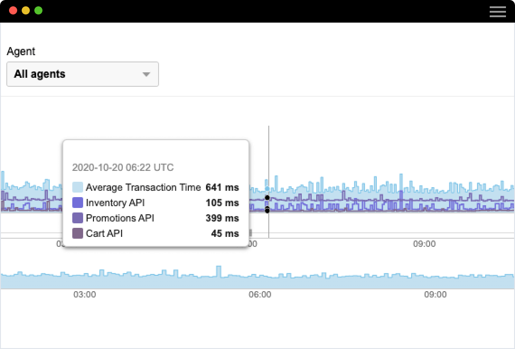This screenshot has height=349, width=515.
Task: Click the Cart API color swatch
Action: coord(78,234)
